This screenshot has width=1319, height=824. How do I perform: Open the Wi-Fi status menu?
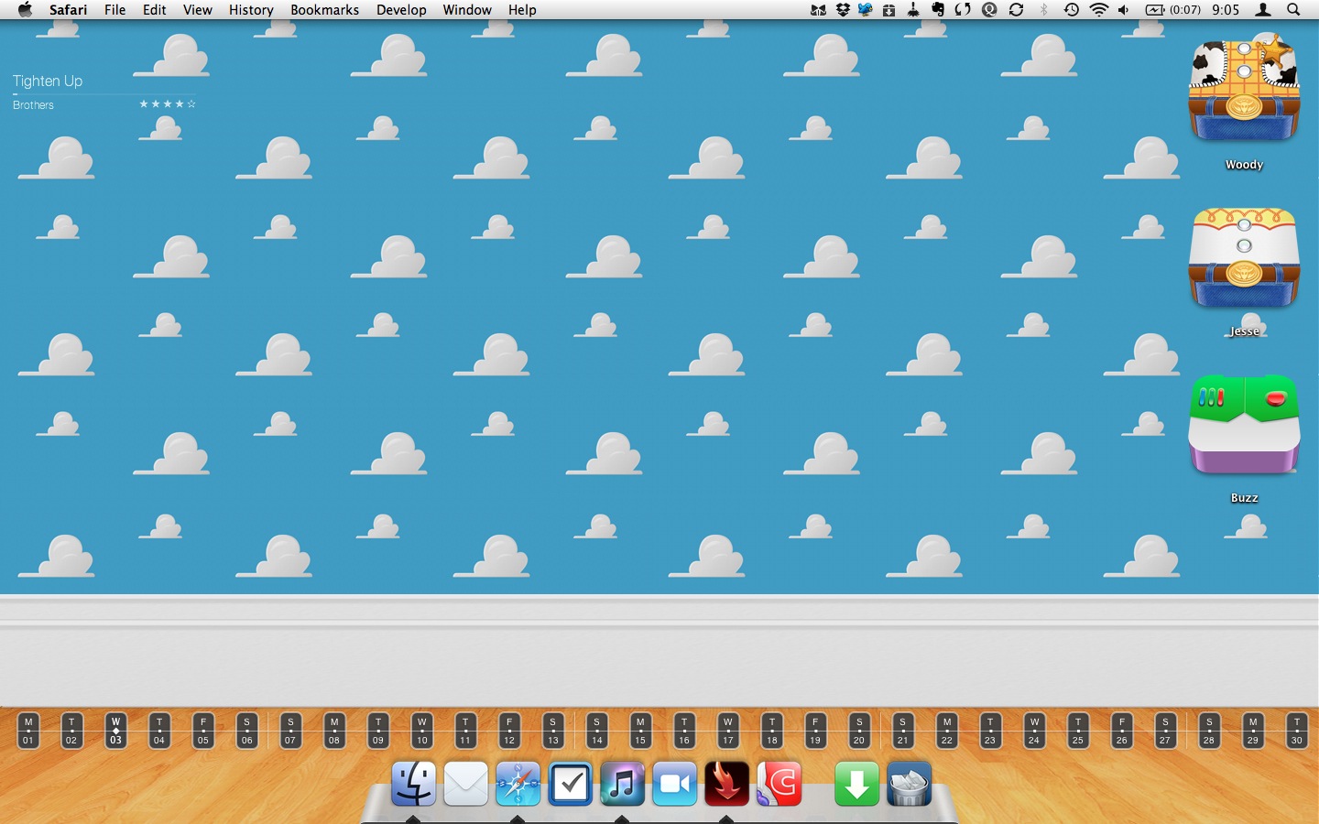[1098, 10]
